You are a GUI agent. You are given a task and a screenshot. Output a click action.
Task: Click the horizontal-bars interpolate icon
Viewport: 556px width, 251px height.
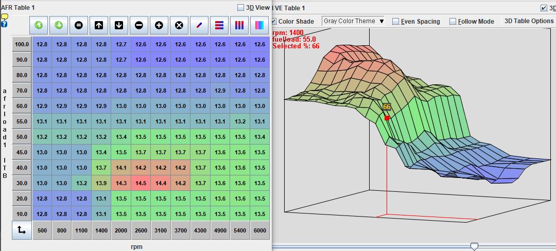click(219, 25)
